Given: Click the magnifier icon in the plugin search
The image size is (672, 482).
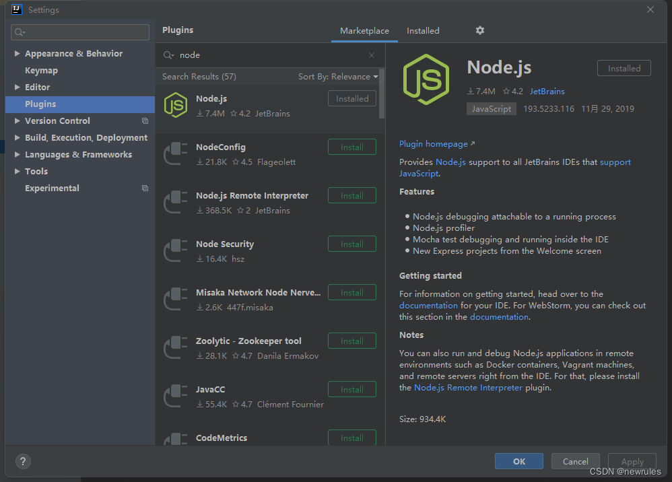Looking at the screenshot, I should click(x=168, y=55).
